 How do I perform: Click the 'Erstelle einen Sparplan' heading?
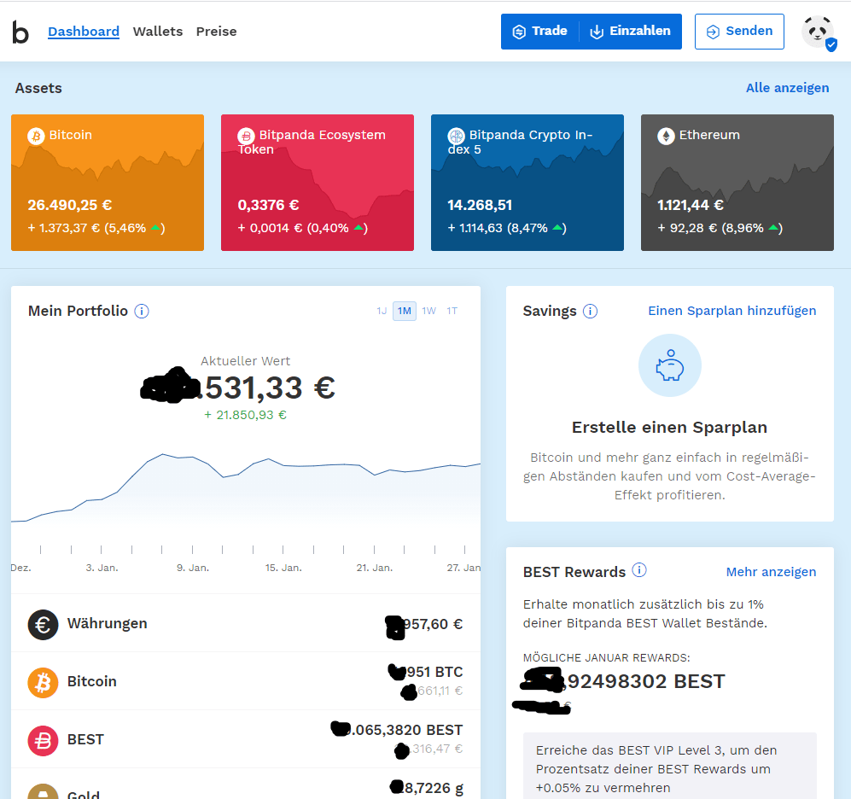[x=670, y=428]
